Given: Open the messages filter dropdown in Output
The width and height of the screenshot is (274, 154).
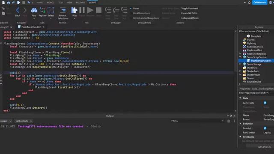Looking at the screenshot, I should 6,121.
